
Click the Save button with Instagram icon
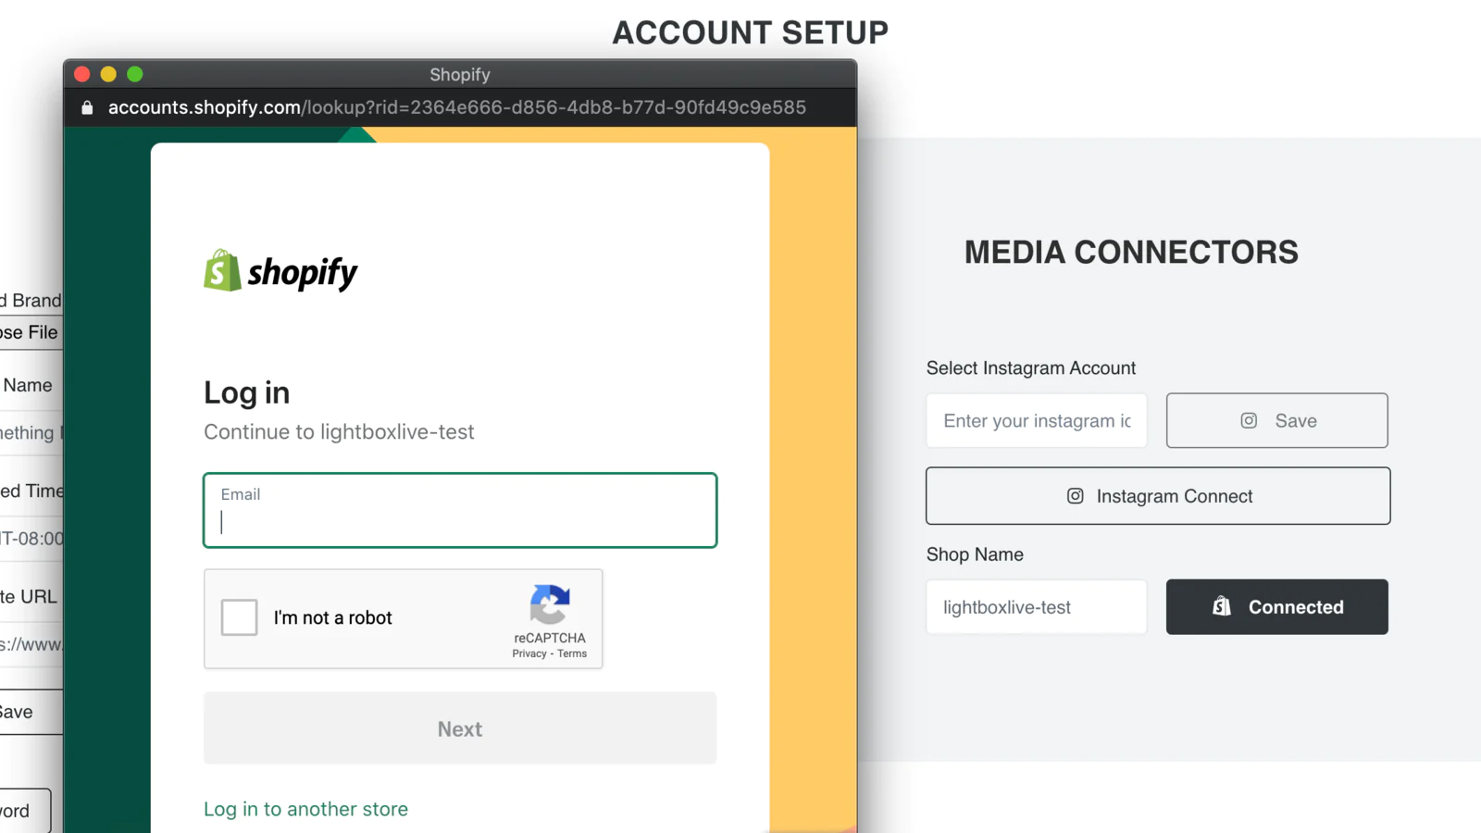tap(1277, 420)
